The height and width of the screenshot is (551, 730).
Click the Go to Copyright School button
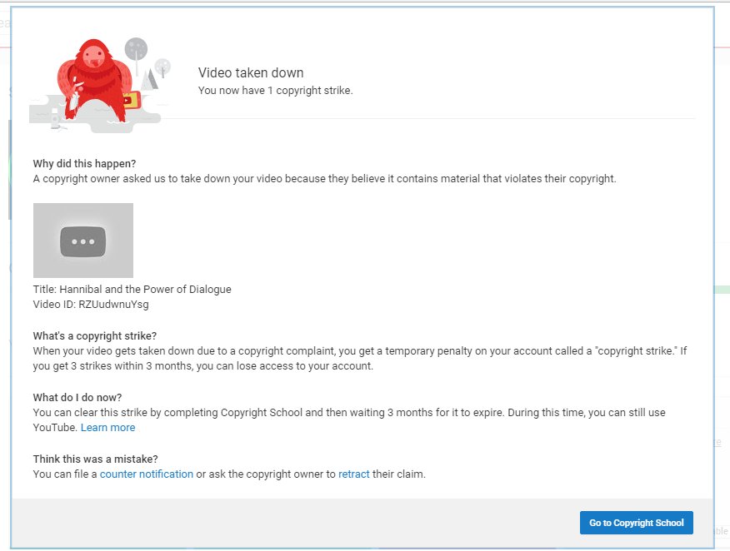[x=636, y=523]
